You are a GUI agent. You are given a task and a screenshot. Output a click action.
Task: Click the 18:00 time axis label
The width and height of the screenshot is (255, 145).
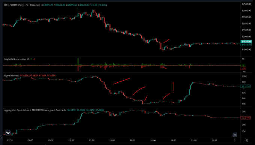[153, 140]
